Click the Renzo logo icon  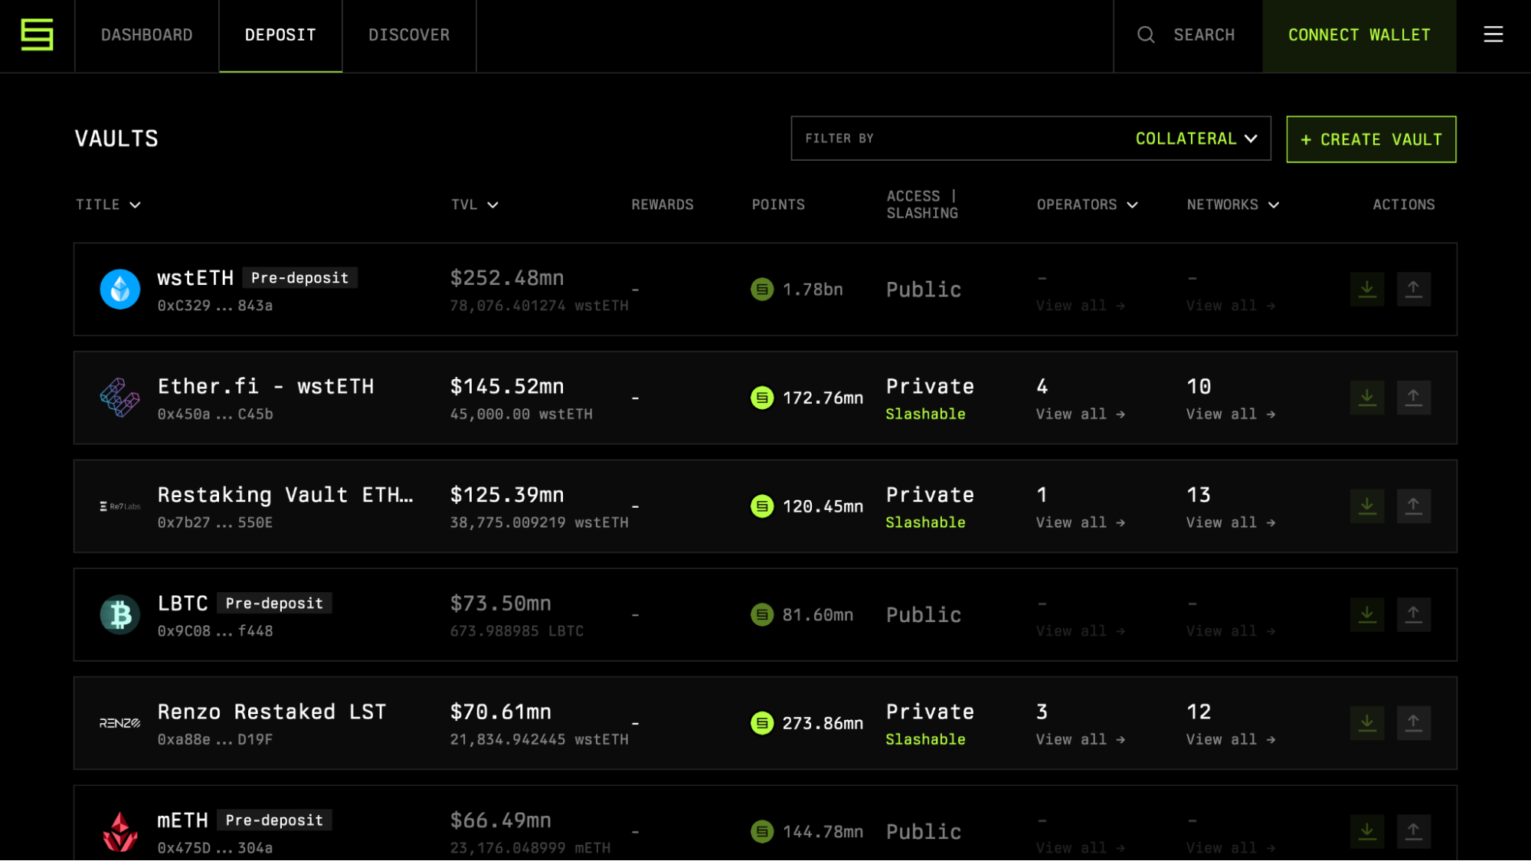(120, 723)
